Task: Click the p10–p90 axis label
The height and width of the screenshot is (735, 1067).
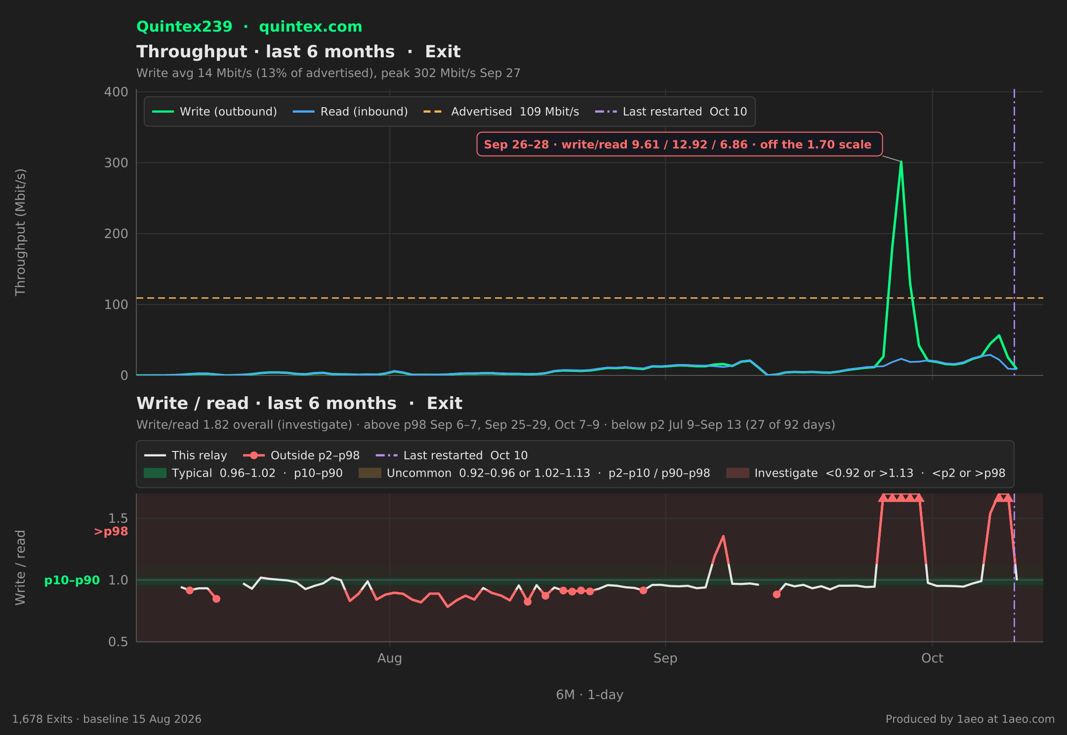Action: 72,580
